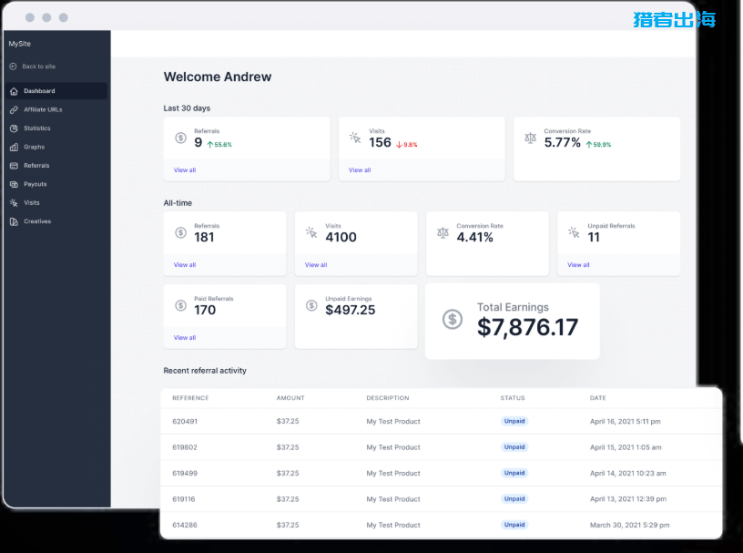Screen dimensions: 743x553
Task: Click the Statistics pie chart icon
Action: point(14,128)
